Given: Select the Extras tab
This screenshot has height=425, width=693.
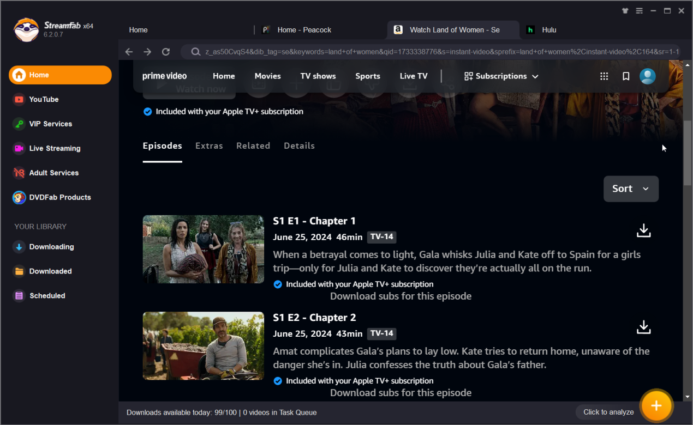Looking at the screenshot, I should 209,146.
